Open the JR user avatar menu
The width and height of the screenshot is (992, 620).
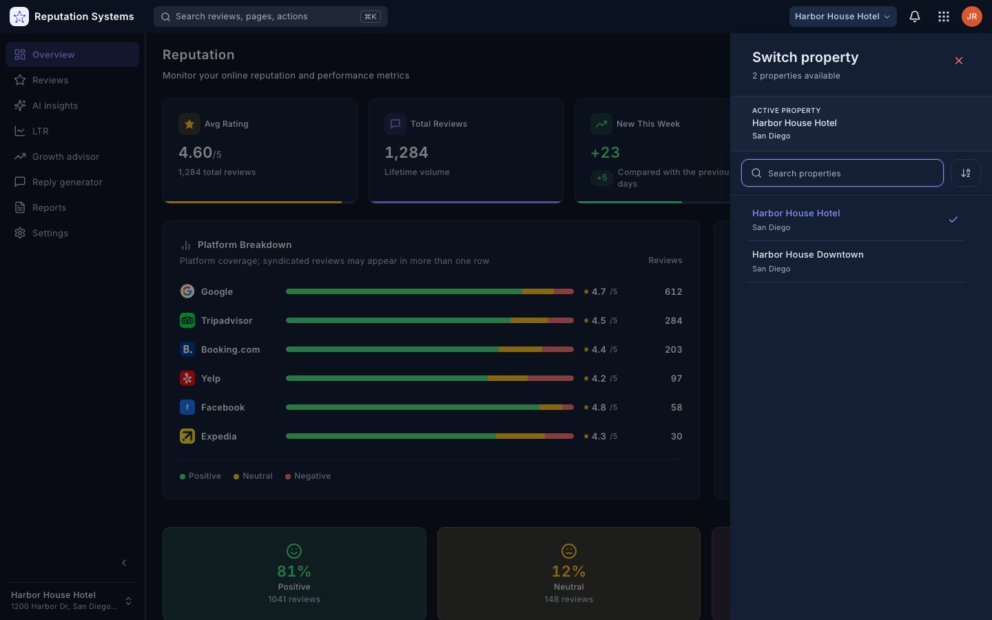tap(972, 17)
